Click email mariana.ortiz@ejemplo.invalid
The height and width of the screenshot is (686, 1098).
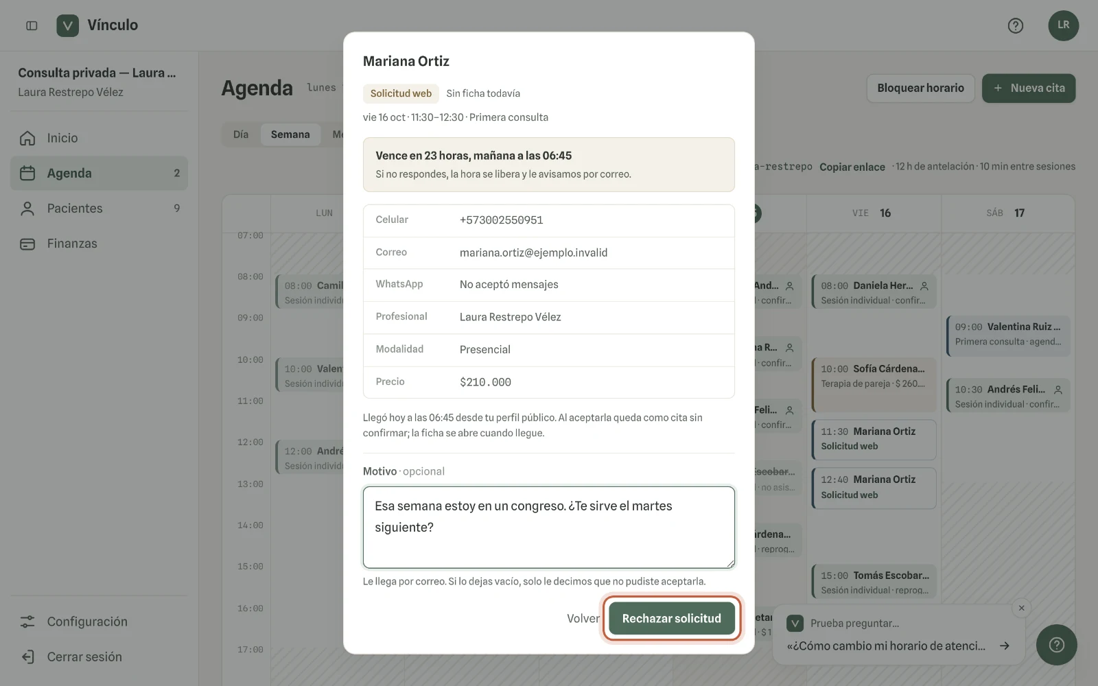click(x=533, y=252)
